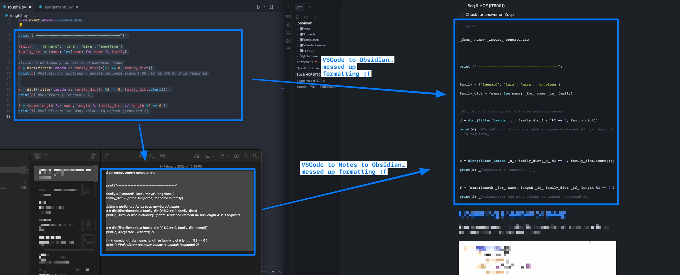Switch to the Assignment5.py tab
This screenshot has height=275, width=680.
tap(58, 7)
